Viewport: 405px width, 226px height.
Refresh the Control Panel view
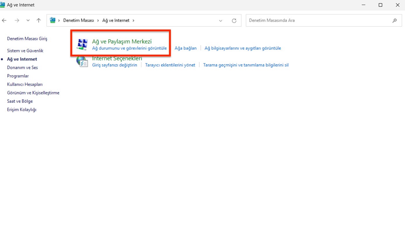tap(234, 20)
